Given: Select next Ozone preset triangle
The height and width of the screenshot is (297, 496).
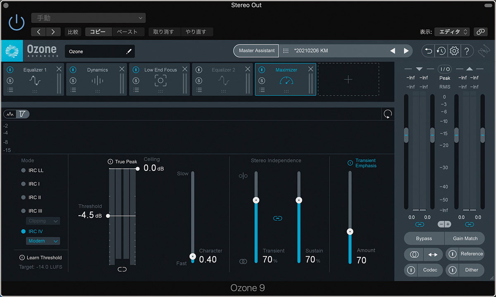Looking at the screenshot, I should (406, 51).
